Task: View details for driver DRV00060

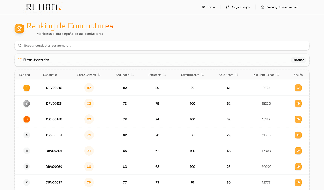Action: [x=298, y=167]
